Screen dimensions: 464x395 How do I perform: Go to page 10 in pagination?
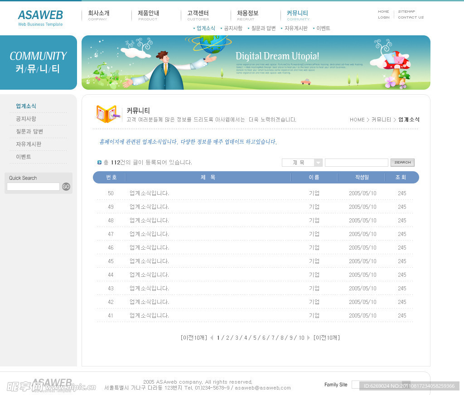pos(301,337)
